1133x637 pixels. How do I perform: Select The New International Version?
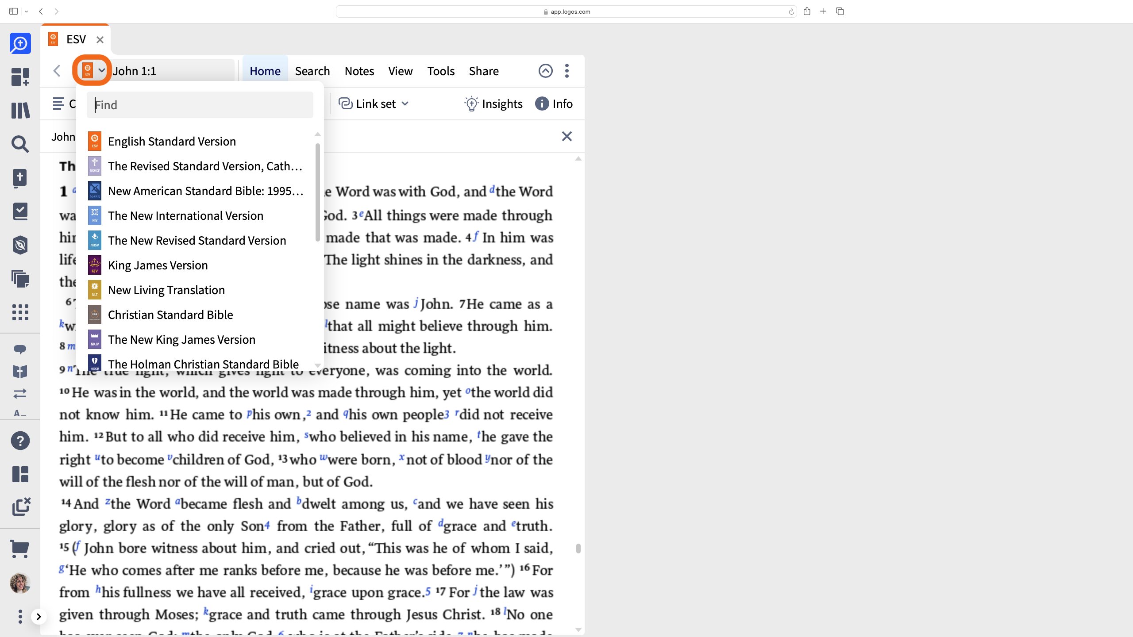point(200,215)
